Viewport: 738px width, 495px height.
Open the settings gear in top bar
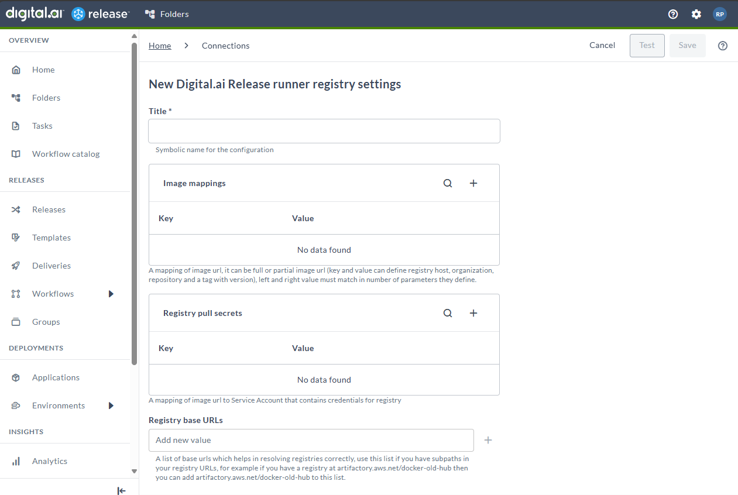[x=696, y=14]
